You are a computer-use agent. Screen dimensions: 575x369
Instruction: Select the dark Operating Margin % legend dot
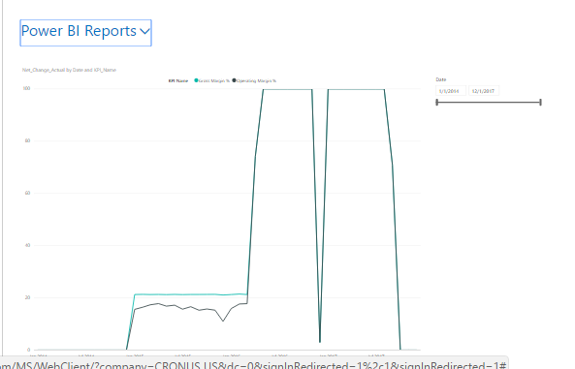pyautogui.click(x=234, y=80)
